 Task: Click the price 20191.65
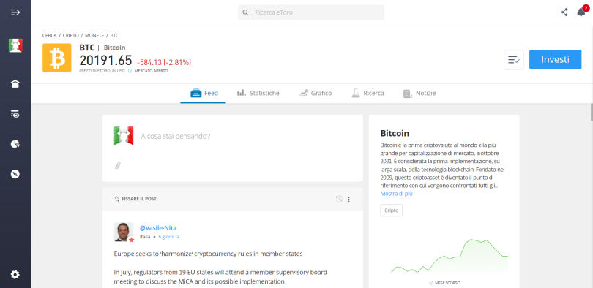point(105,61)
